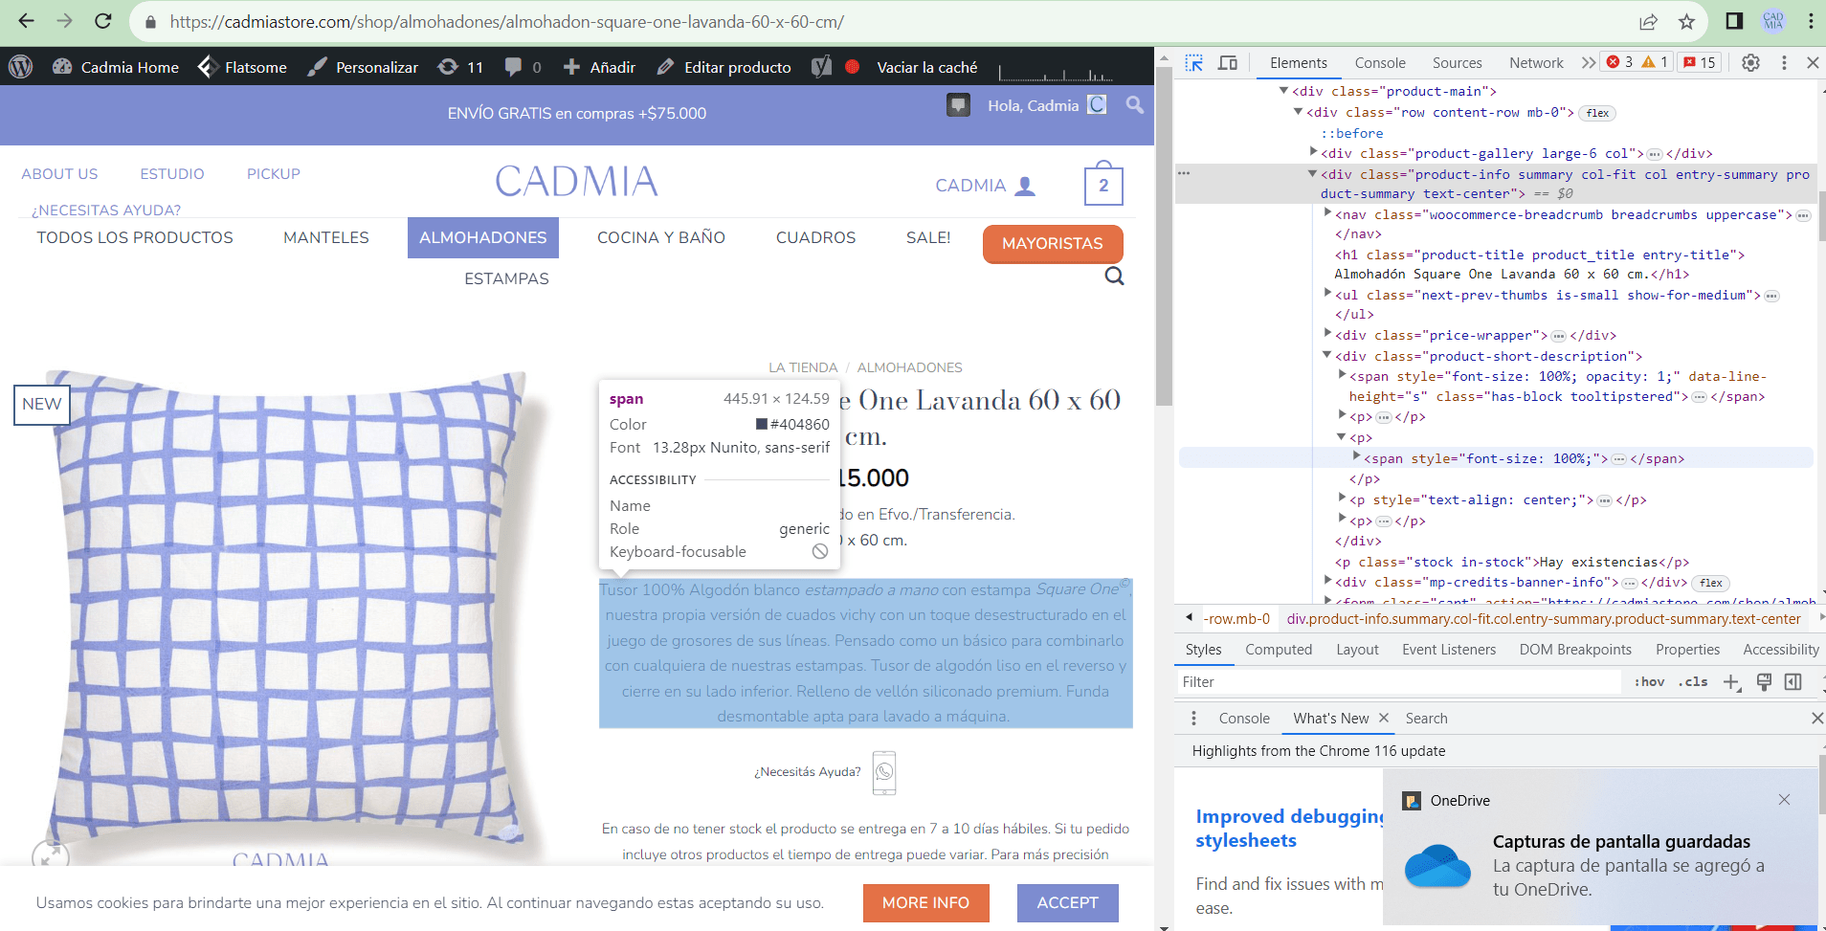Open DevTools customize three-dot menu
This screenshot has height=931, width=1826.
(x=1784, y=62)
